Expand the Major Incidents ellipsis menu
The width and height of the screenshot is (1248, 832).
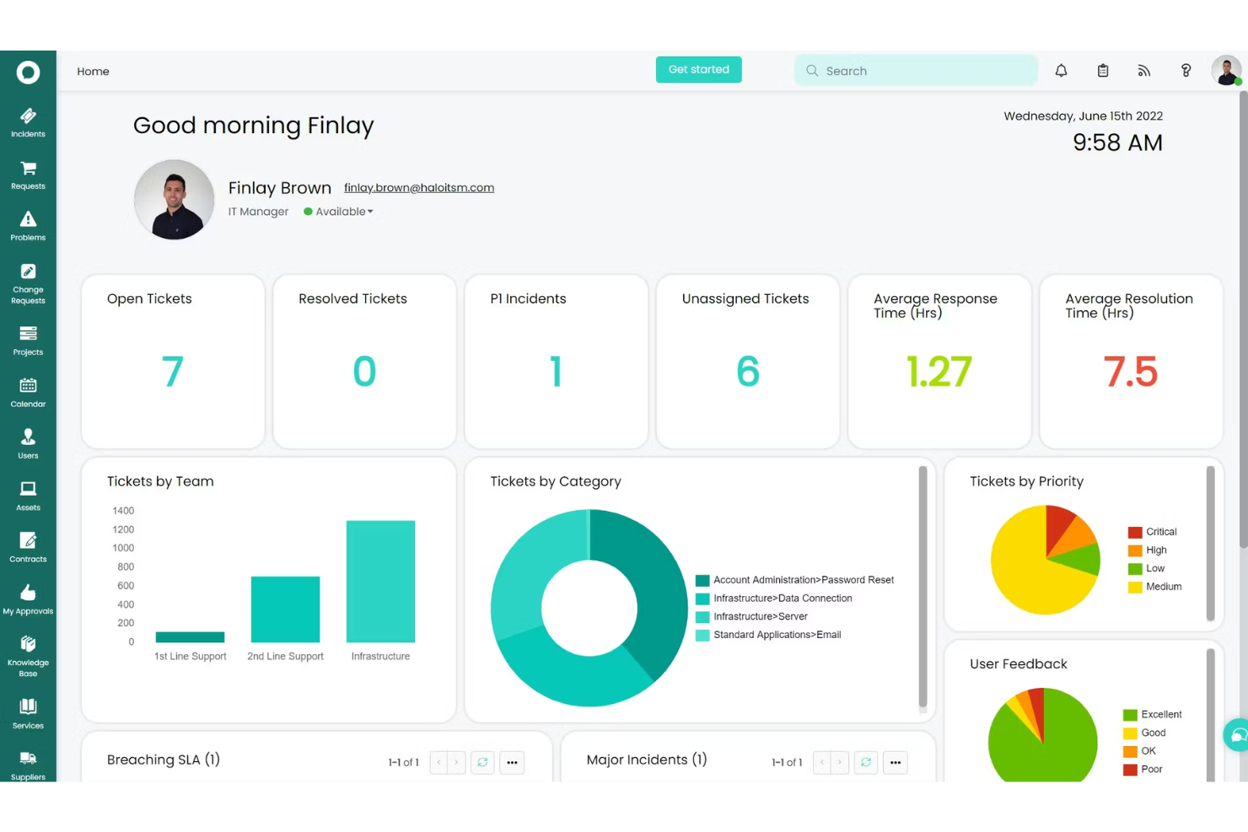[x=895, y=762]
